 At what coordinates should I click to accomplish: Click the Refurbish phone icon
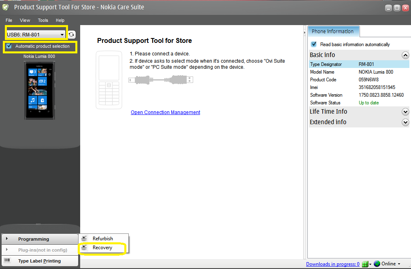click(84, 239)
